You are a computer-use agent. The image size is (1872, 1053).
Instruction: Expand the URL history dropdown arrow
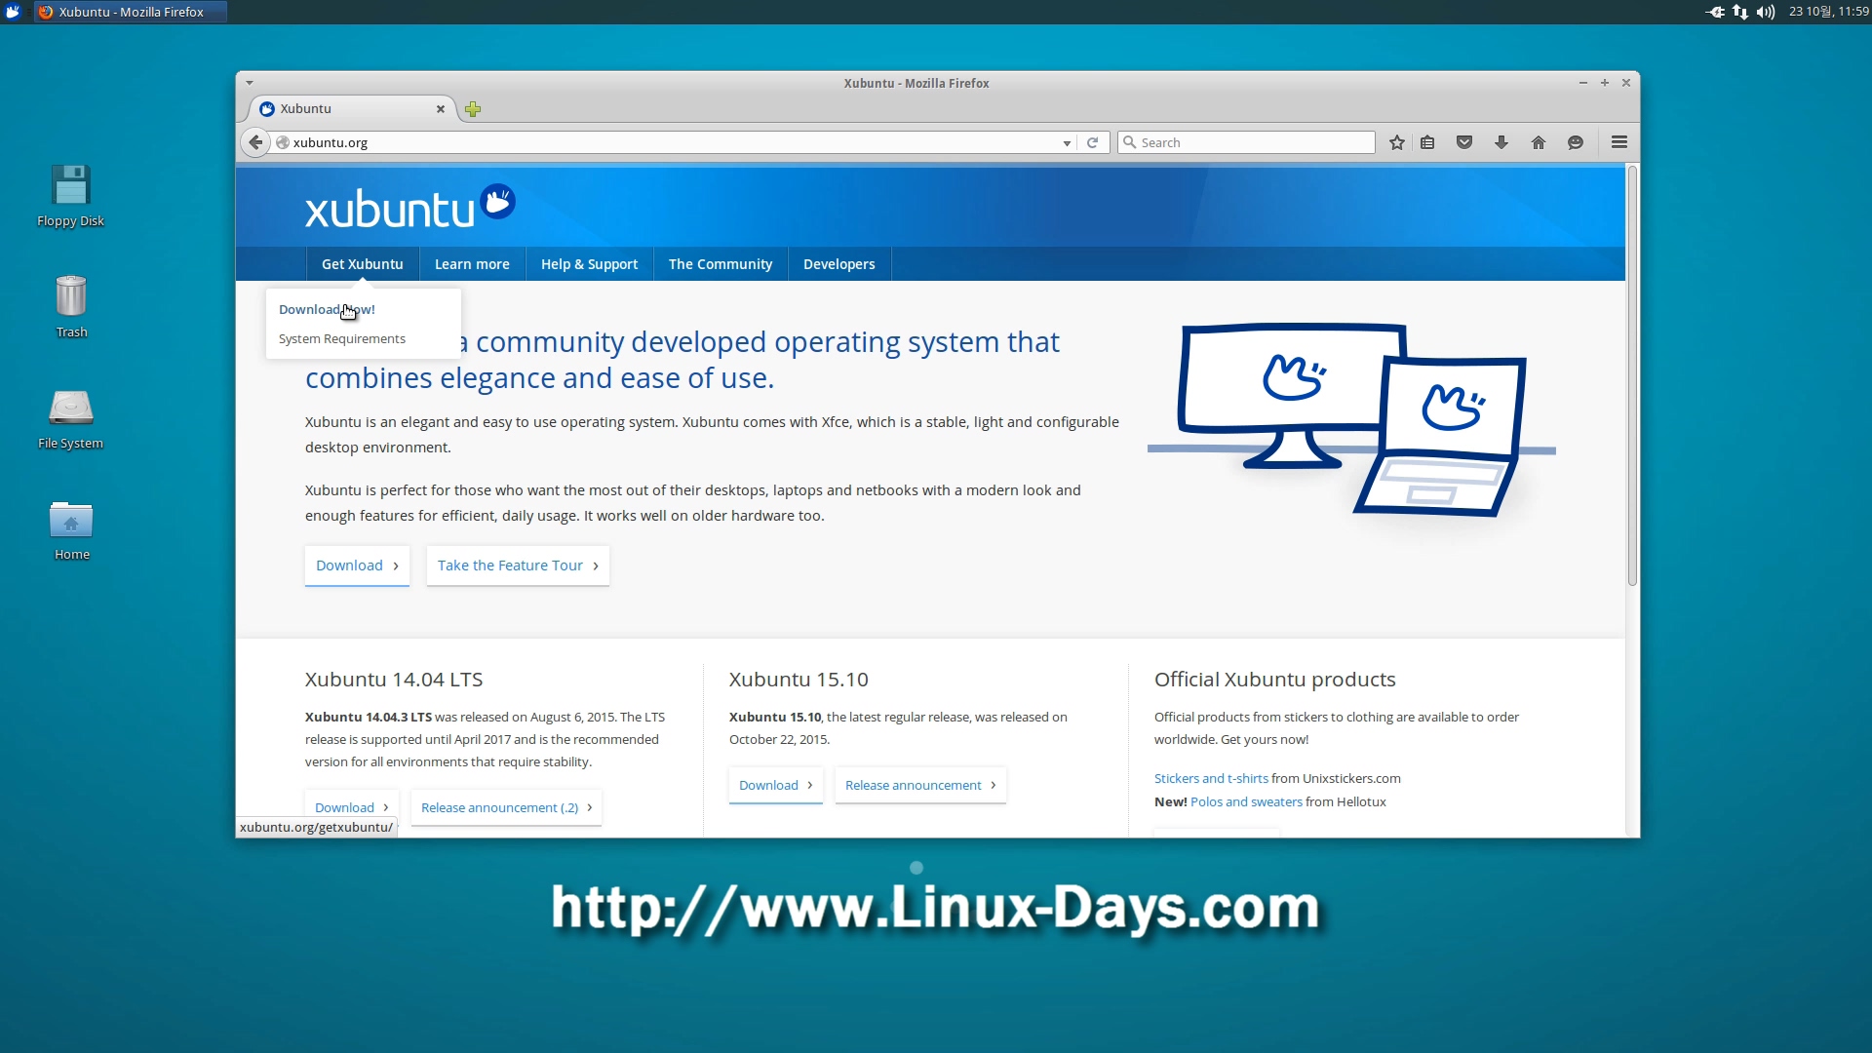1067,143
